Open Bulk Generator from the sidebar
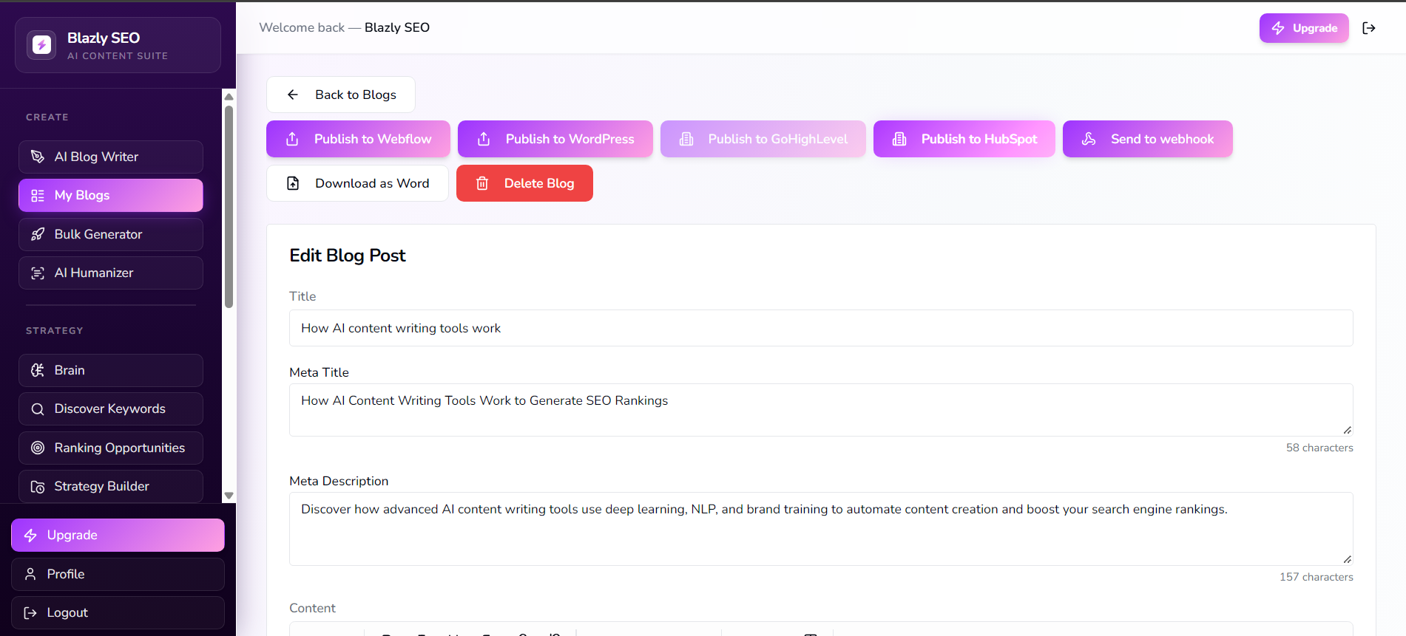Image resolution: width=1406 pixels, height=636 pixels. pyautogui.click(x=111, y=234)
